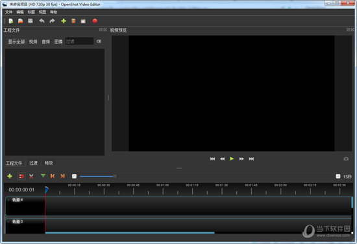Open the 文件 menu

click(8, 12)
